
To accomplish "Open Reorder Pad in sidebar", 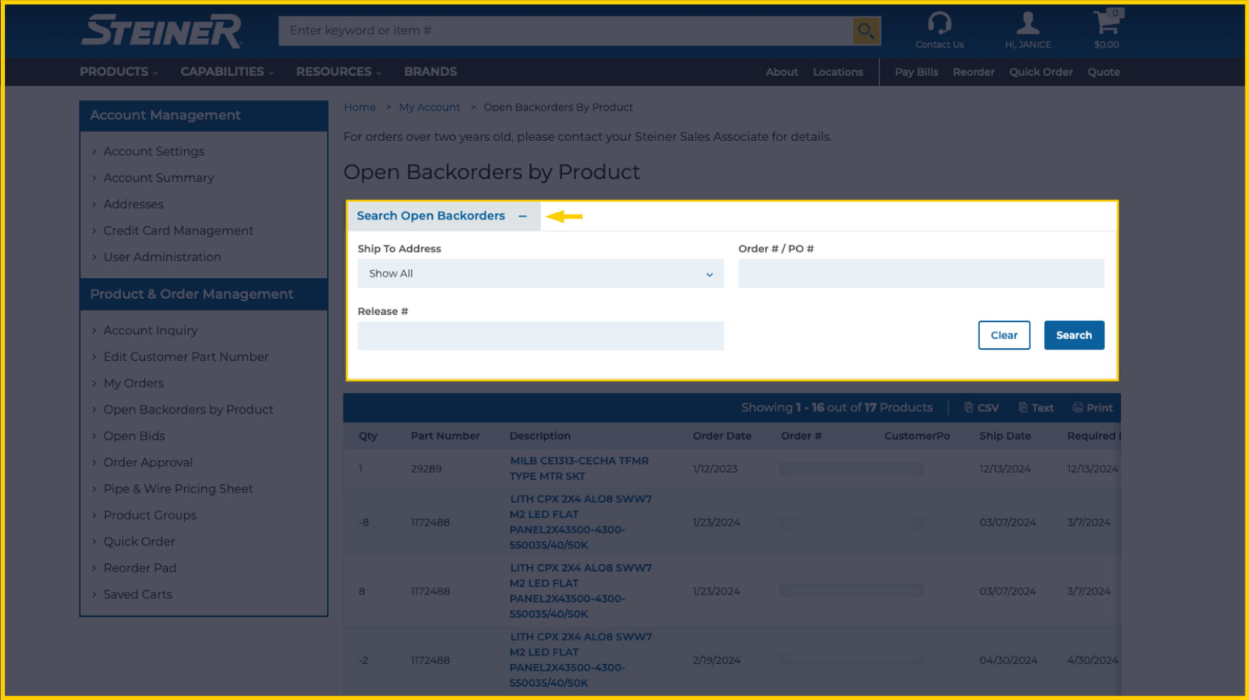I will pos(139,568).
